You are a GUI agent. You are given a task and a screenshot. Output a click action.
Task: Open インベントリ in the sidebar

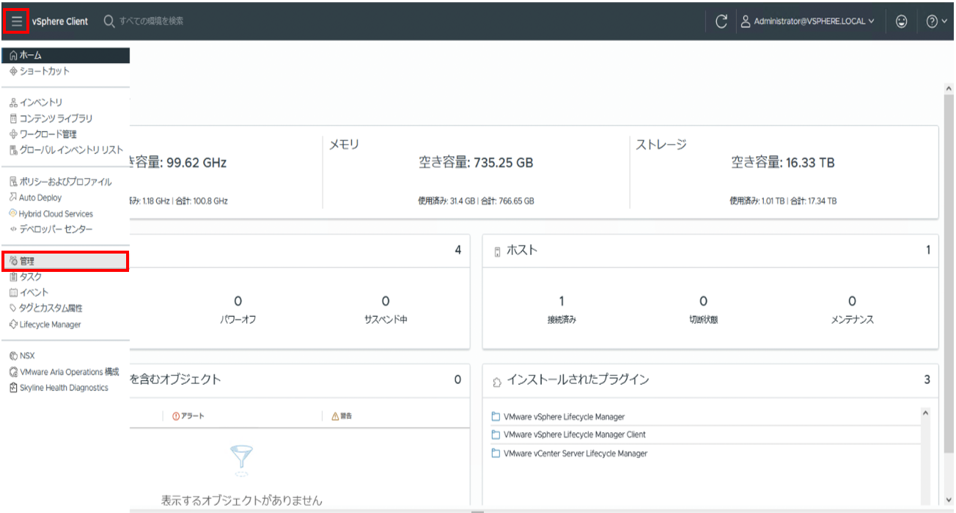65,103
